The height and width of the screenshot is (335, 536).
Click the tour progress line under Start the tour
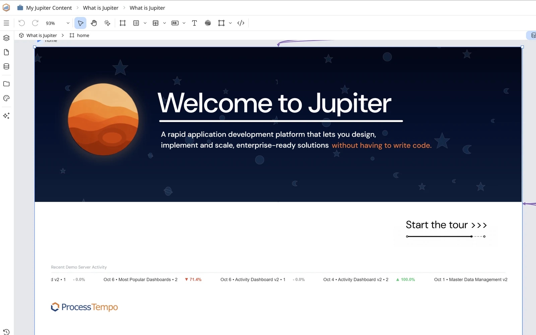(446, 237)
